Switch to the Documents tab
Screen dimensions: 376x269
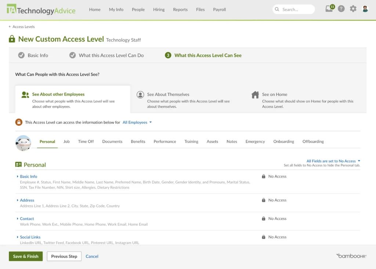coord(112,141)
